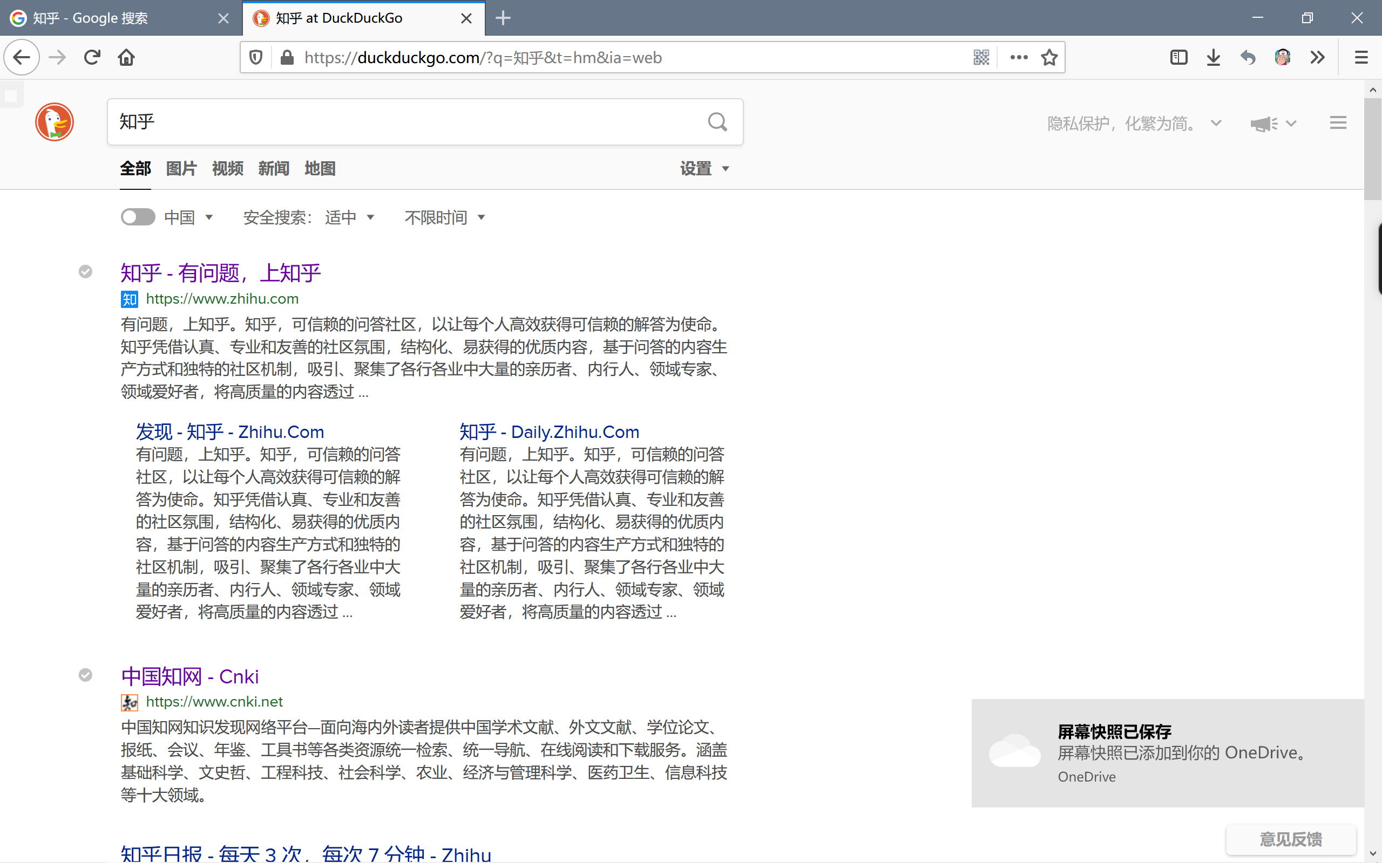Expand the 隐私保护，化繁为简。 dropdown
The height and width of the screenshot is (863, 1382).
[1134, 124]
